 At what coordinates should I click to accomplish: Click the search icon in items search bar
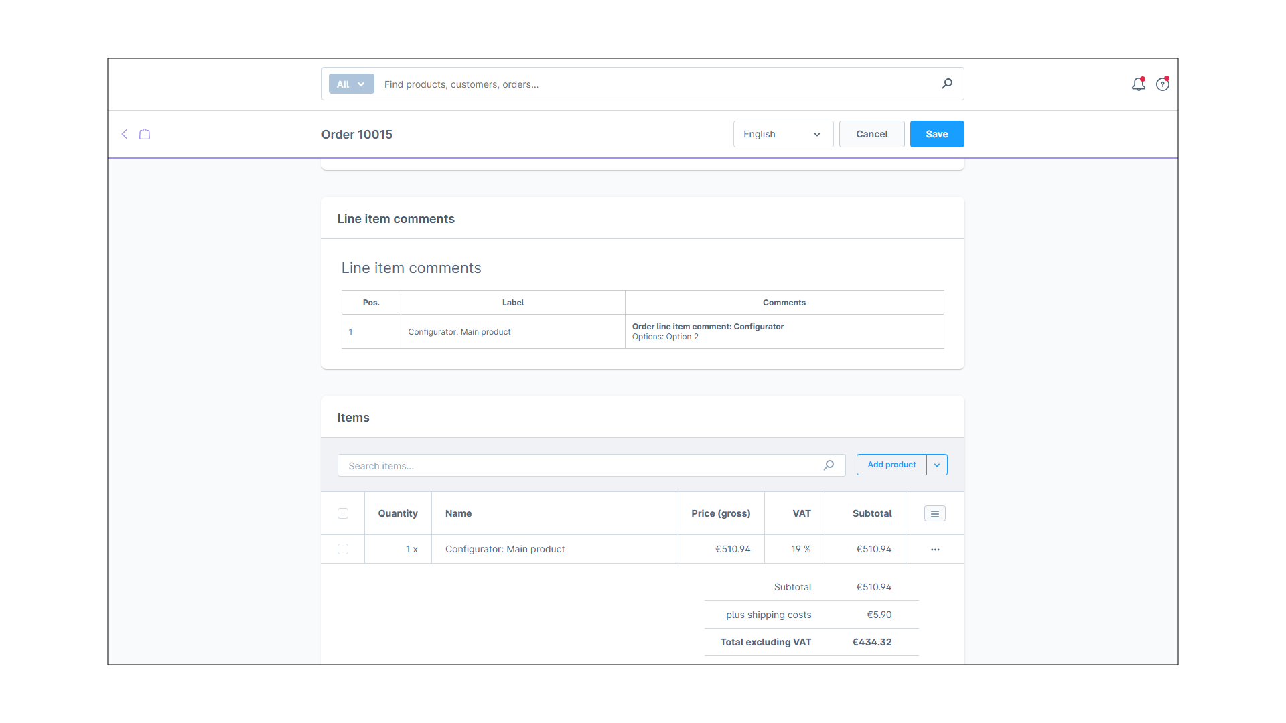point(829,465)
